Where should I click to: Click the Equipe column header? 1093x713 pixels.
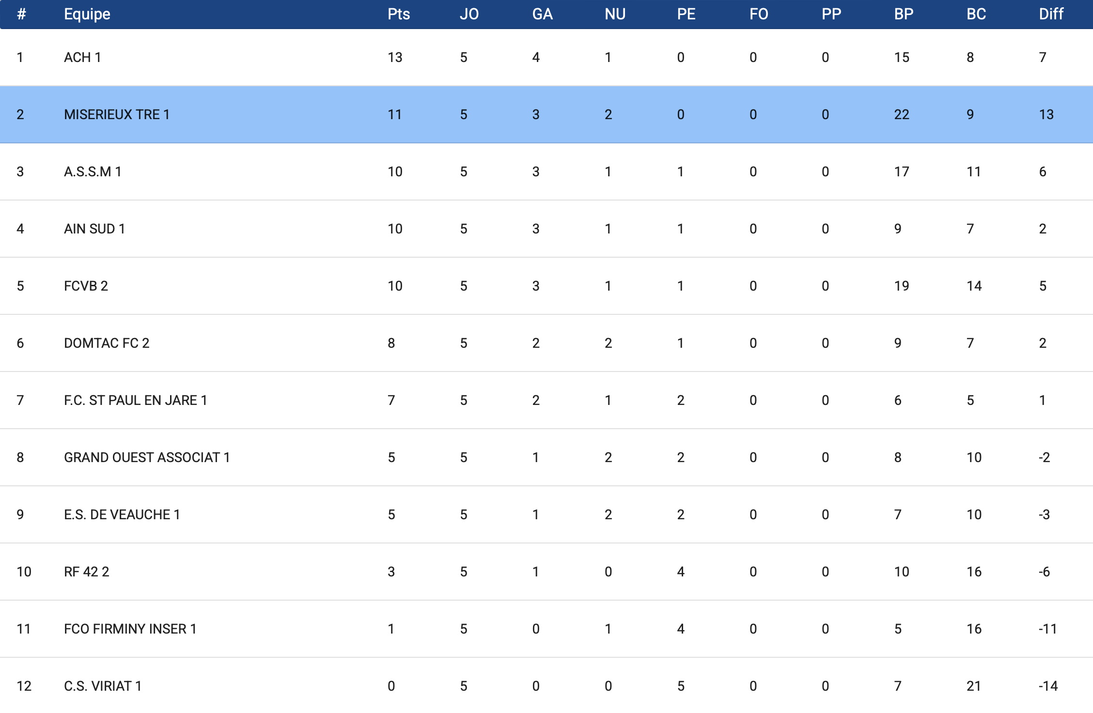coord(87,14)
